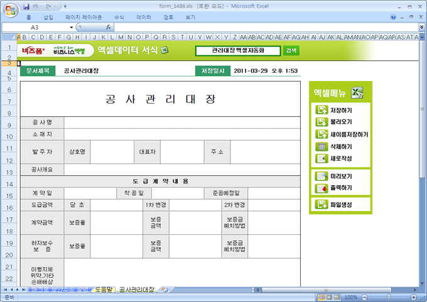Screen dimensions: 427x302
Task: Click the Excel logo in 엑셀메뉴 header
Action: click(x=357, y=93)
